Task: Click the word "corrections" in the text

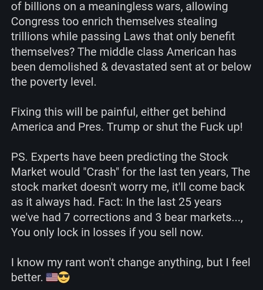Action: click(x=102, y=217)
